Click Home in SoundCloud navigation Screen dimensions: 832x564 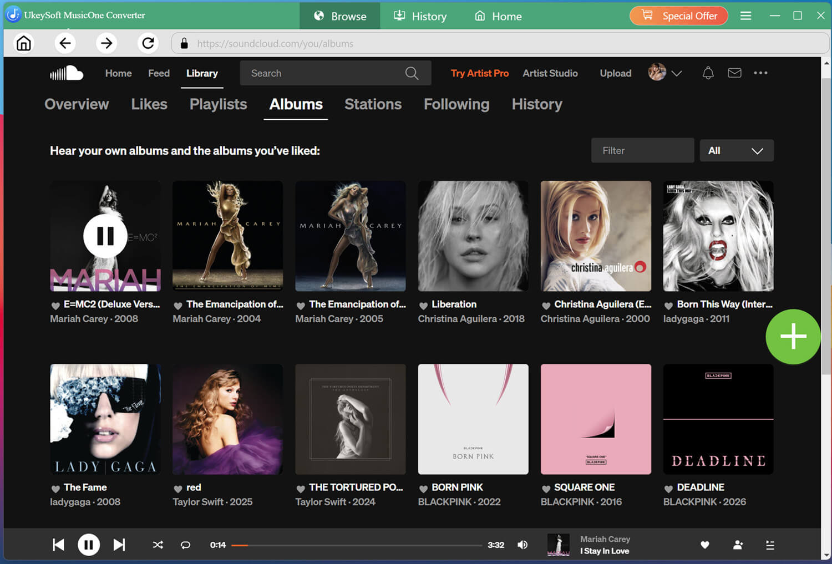coord(119,73)
